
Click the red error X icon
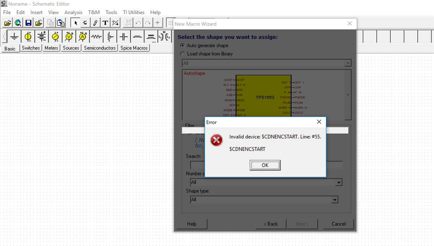click(216, 140)
